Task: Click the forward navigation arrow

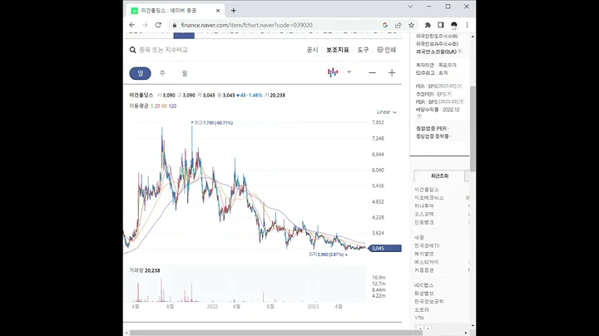Action: click(145, 25)
